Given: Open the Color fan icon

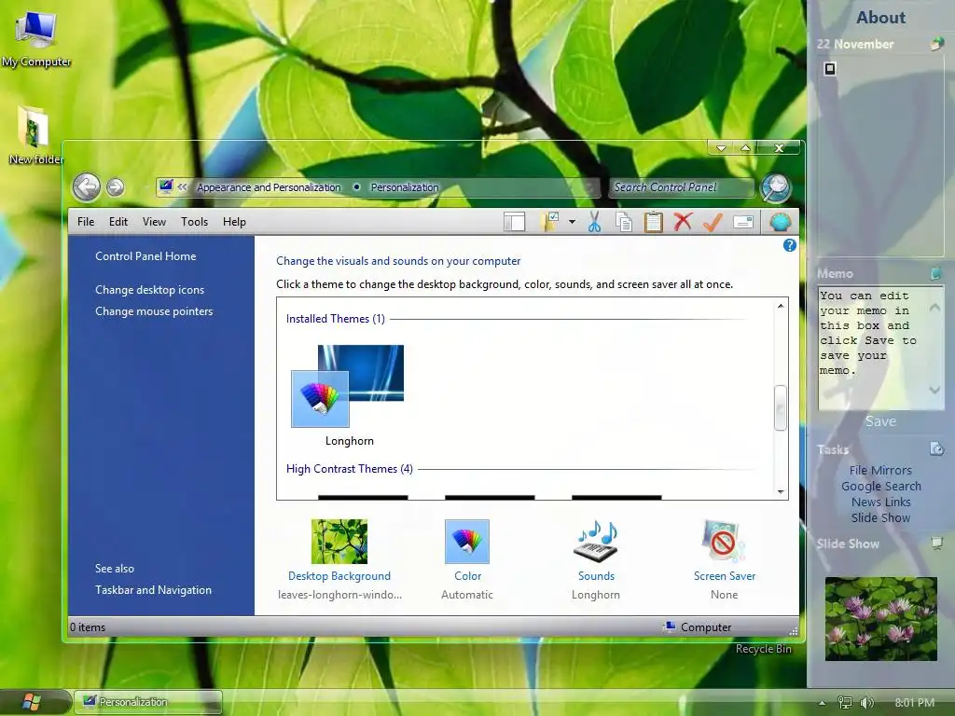Looking at the screenshot, I should (467, 542).
